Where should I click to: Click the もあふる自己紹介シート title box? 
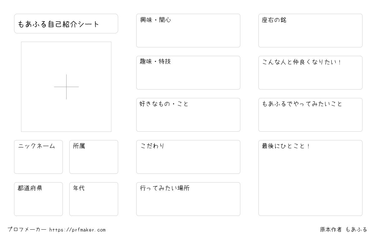tap(66, 23)
